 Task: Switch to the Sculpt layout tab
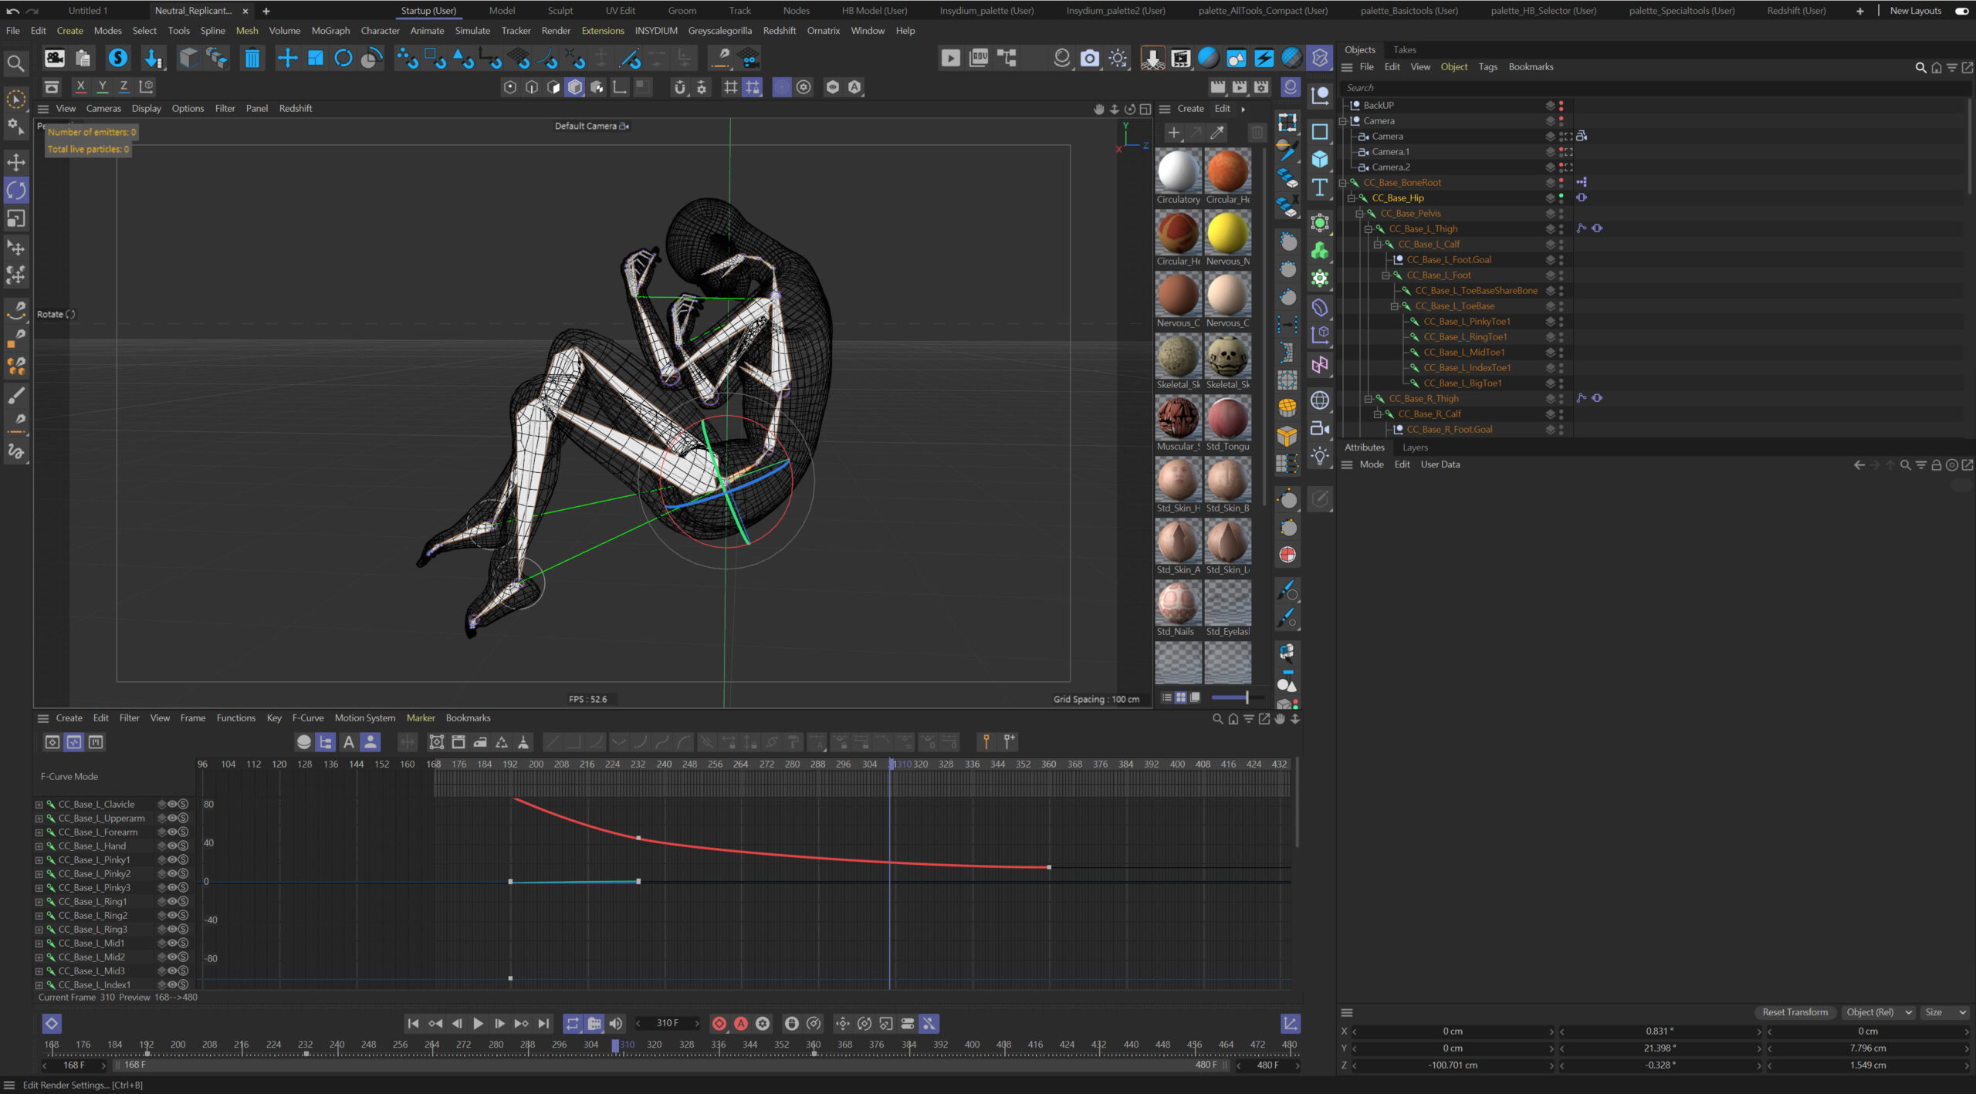click(560, 11)
